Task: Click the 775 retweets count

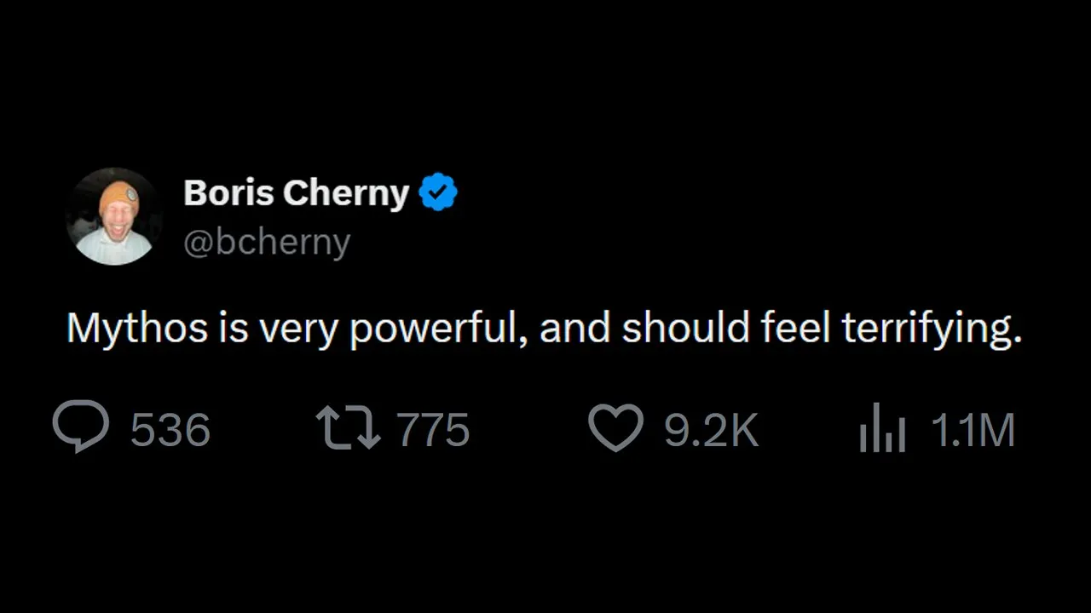Action: pos(434,429)
